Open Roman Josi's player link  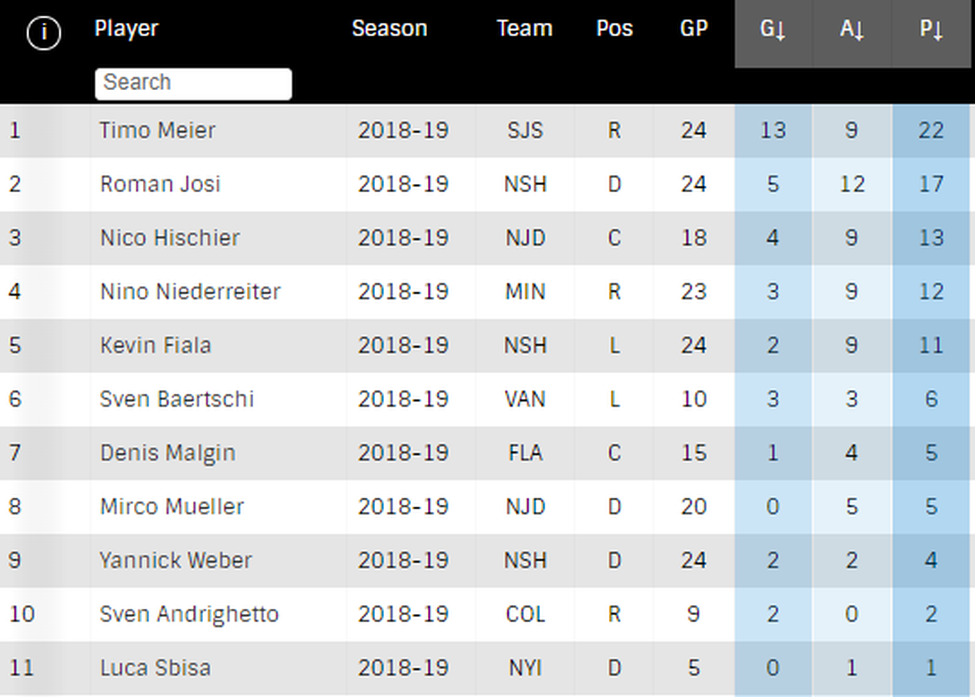(160, 184)
